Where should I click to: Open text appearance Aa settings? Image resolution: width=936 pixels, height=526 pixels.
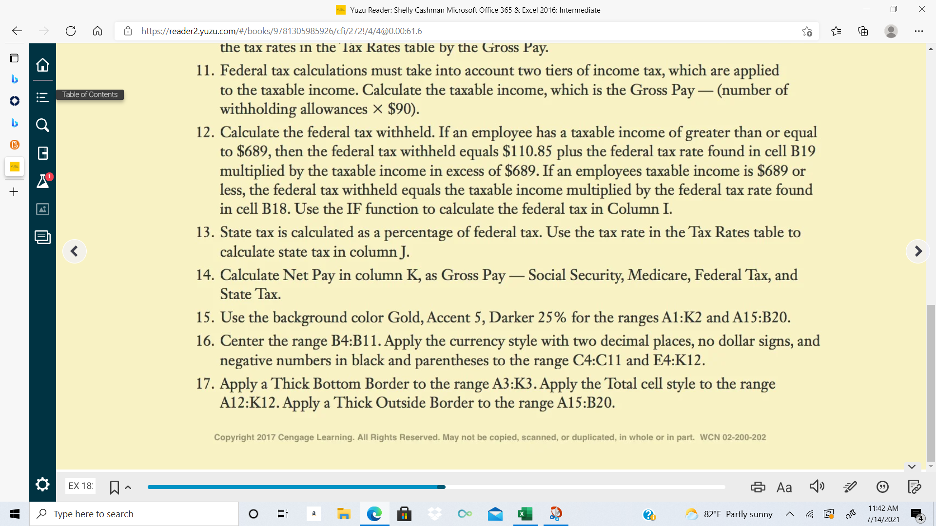click(x=784, y=487)
